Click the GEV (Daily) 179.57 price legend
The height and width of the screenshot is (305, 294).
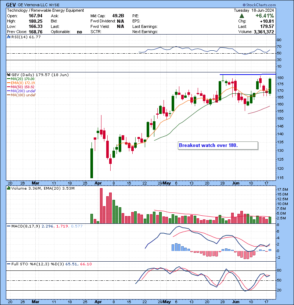click(x=40, y=75)
